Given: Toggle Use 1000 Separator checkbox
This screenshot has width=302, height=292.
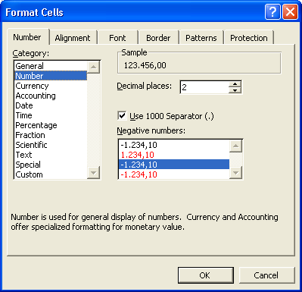Looking at the screenshot, I should (x=122, y=116).
